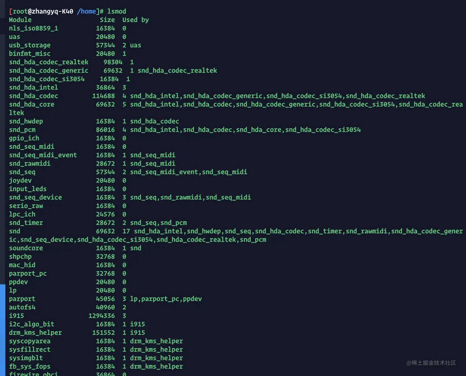Select the size value "98304"
Image resolution: width=466 pixels, height=376 pixels.
pos(113,62)
